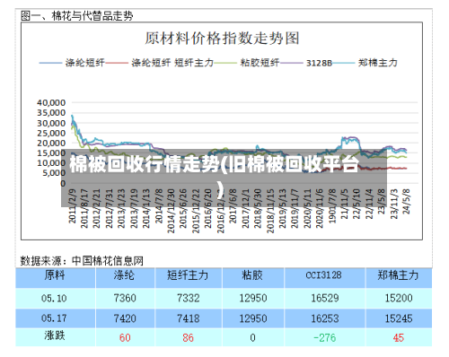Click the green change value -276
The height and width of the screenshot is (357, 449).
click(x=324, y=338)
